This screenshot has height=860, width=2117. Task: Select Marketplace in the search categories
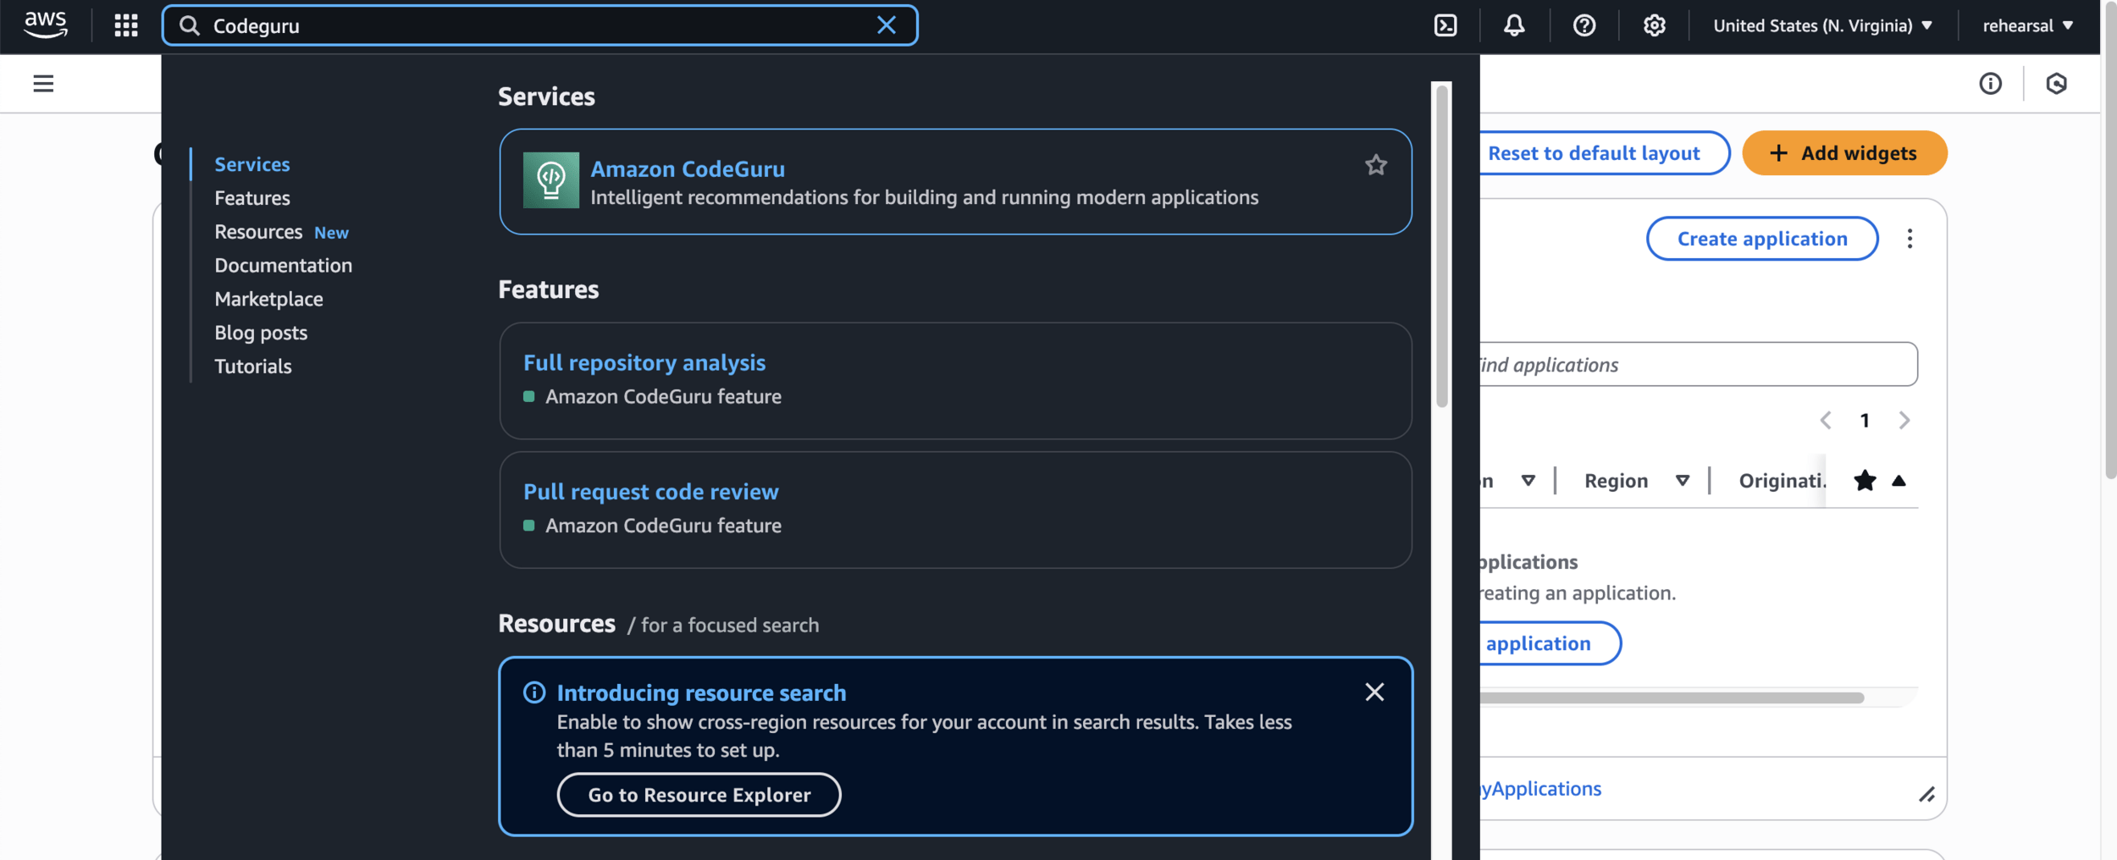click(x=268, y=299)
